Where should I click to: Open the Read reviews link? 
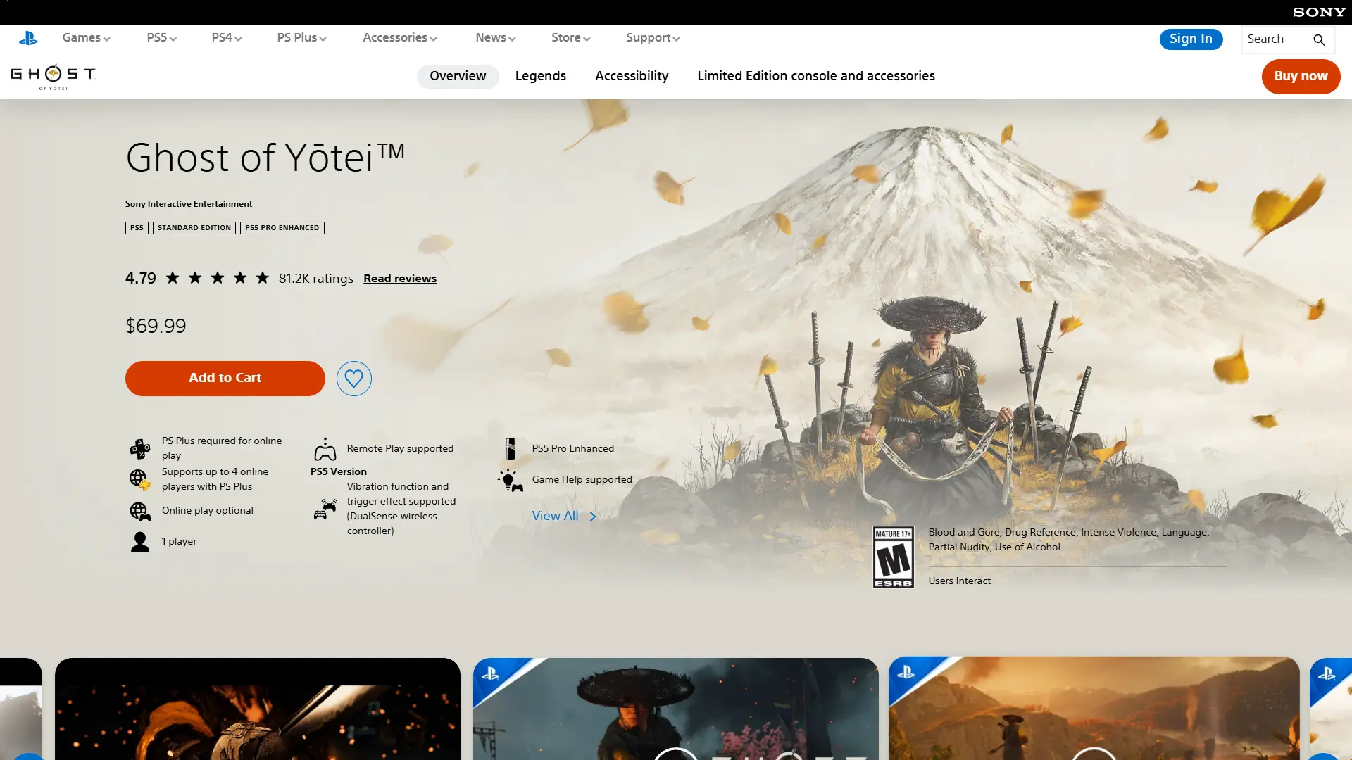click(399, 279)
